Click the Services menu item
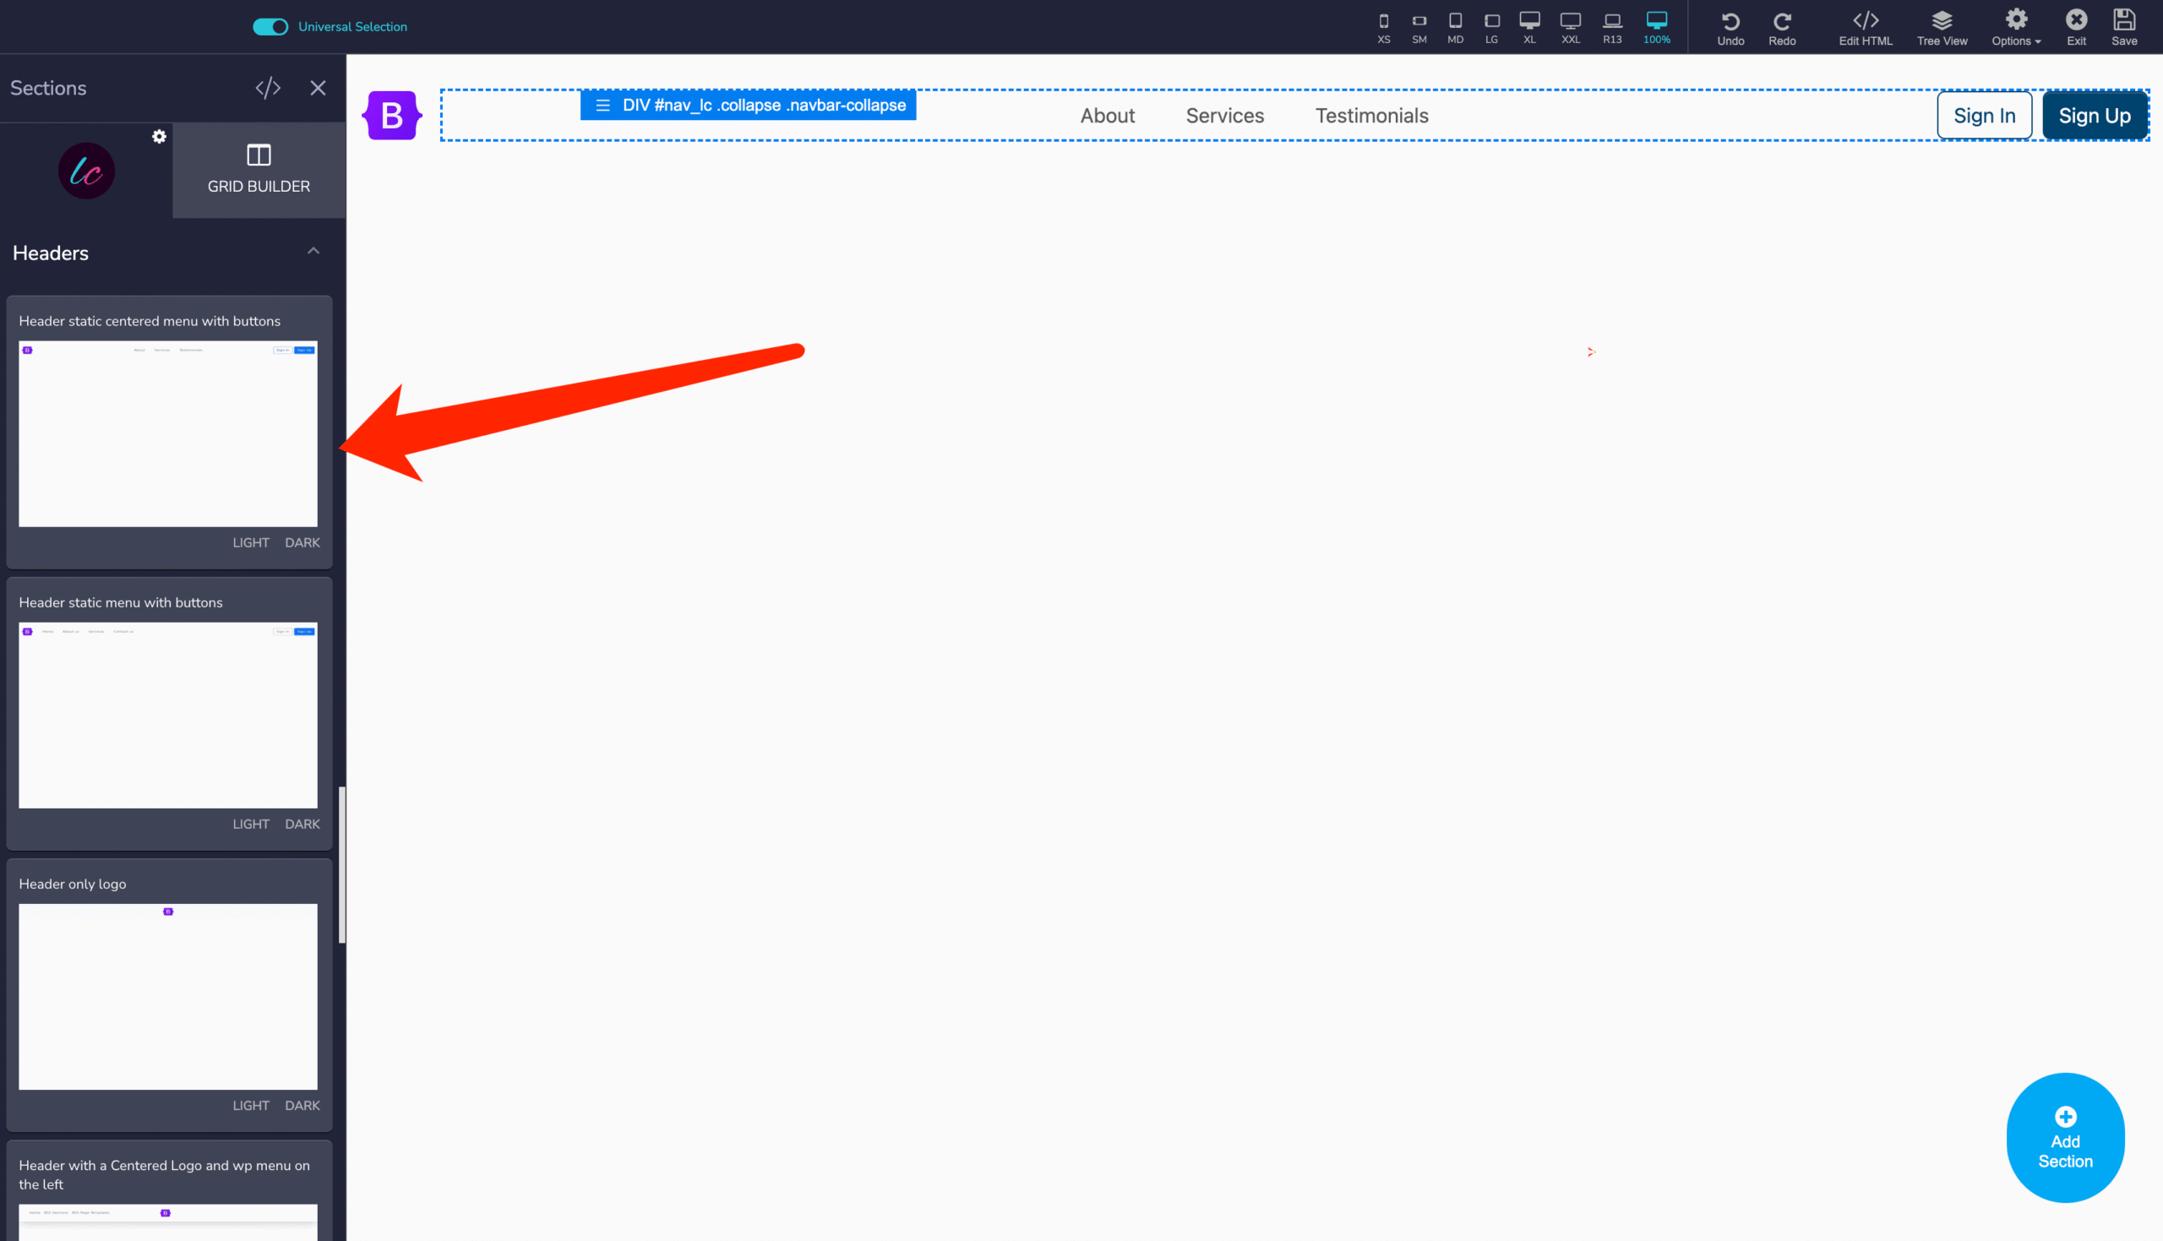 coord(1224,116)
